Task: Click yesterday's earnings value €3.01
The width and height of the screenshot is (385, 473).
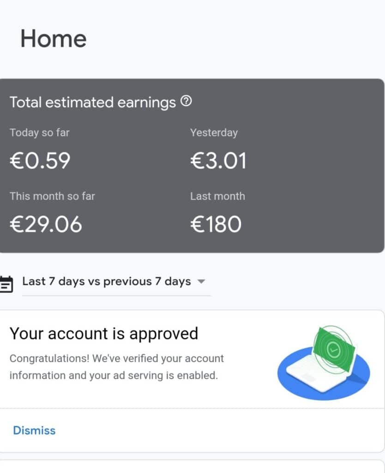Action: click(218, 161)
